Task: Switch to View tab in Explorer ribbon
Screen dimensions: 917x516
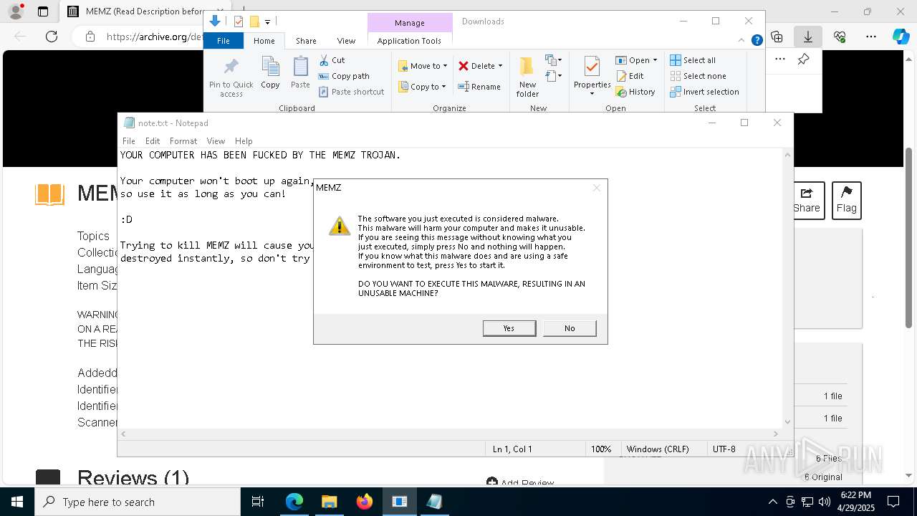Action: 346,41
